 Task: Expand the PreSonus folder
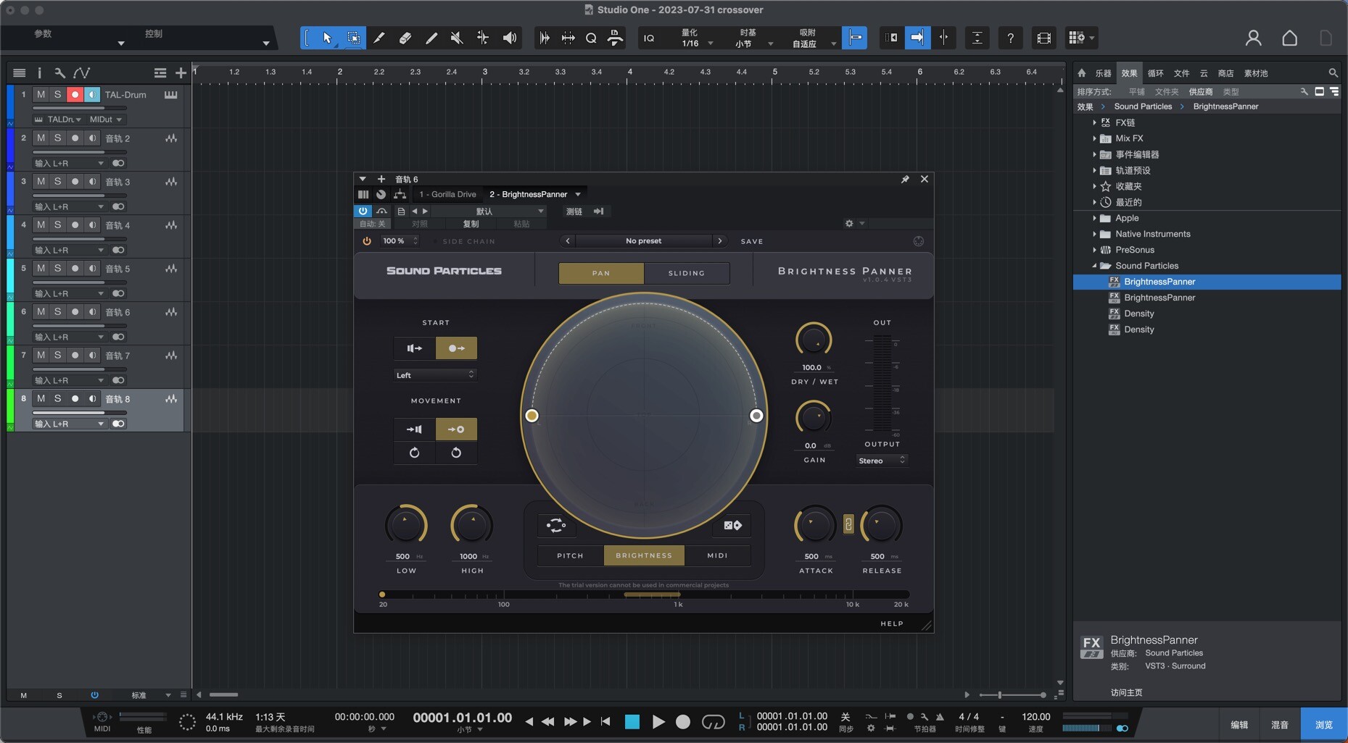click(1094, 250)
